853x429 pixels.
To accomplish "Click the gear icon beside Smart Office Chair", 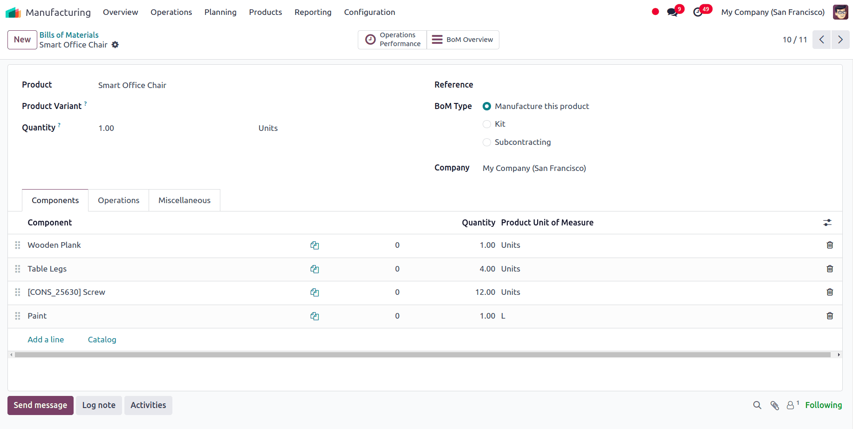I will [115, 45].
